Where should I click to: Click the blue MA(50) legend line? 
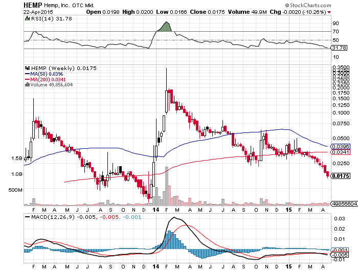click(28, 74)
